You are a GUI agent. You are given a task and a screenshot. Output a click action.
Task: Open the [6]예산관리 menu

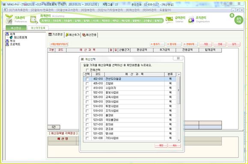click(133, 10)
